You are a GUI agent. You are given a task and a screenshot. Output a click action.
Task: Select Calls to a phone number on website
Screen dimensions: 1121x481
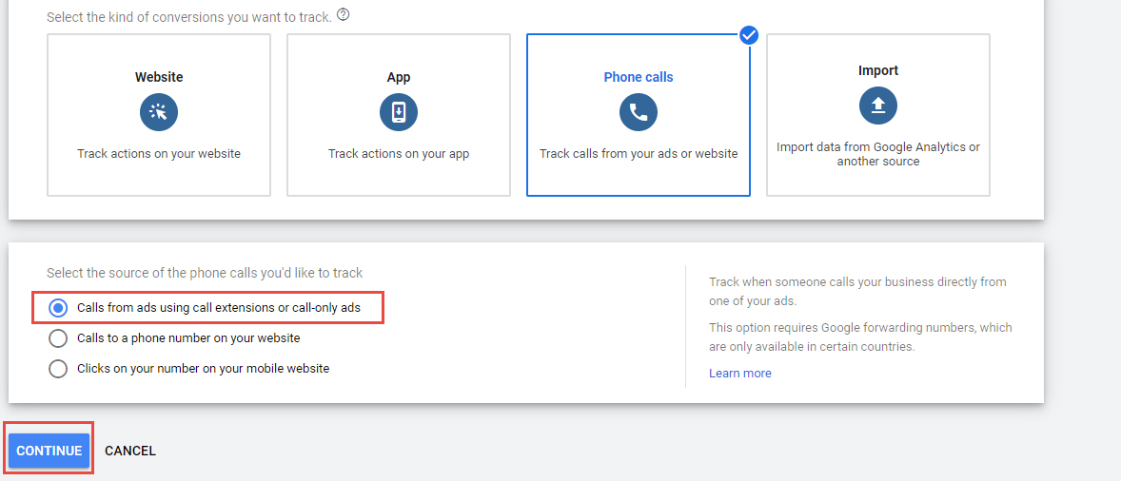(58, 337)
